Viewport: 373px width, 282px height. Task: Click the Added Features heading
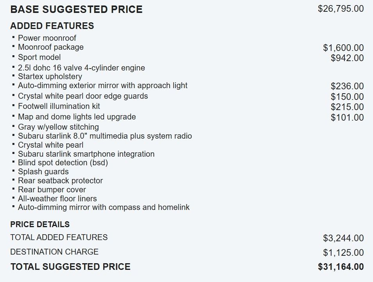click(52, 26)
